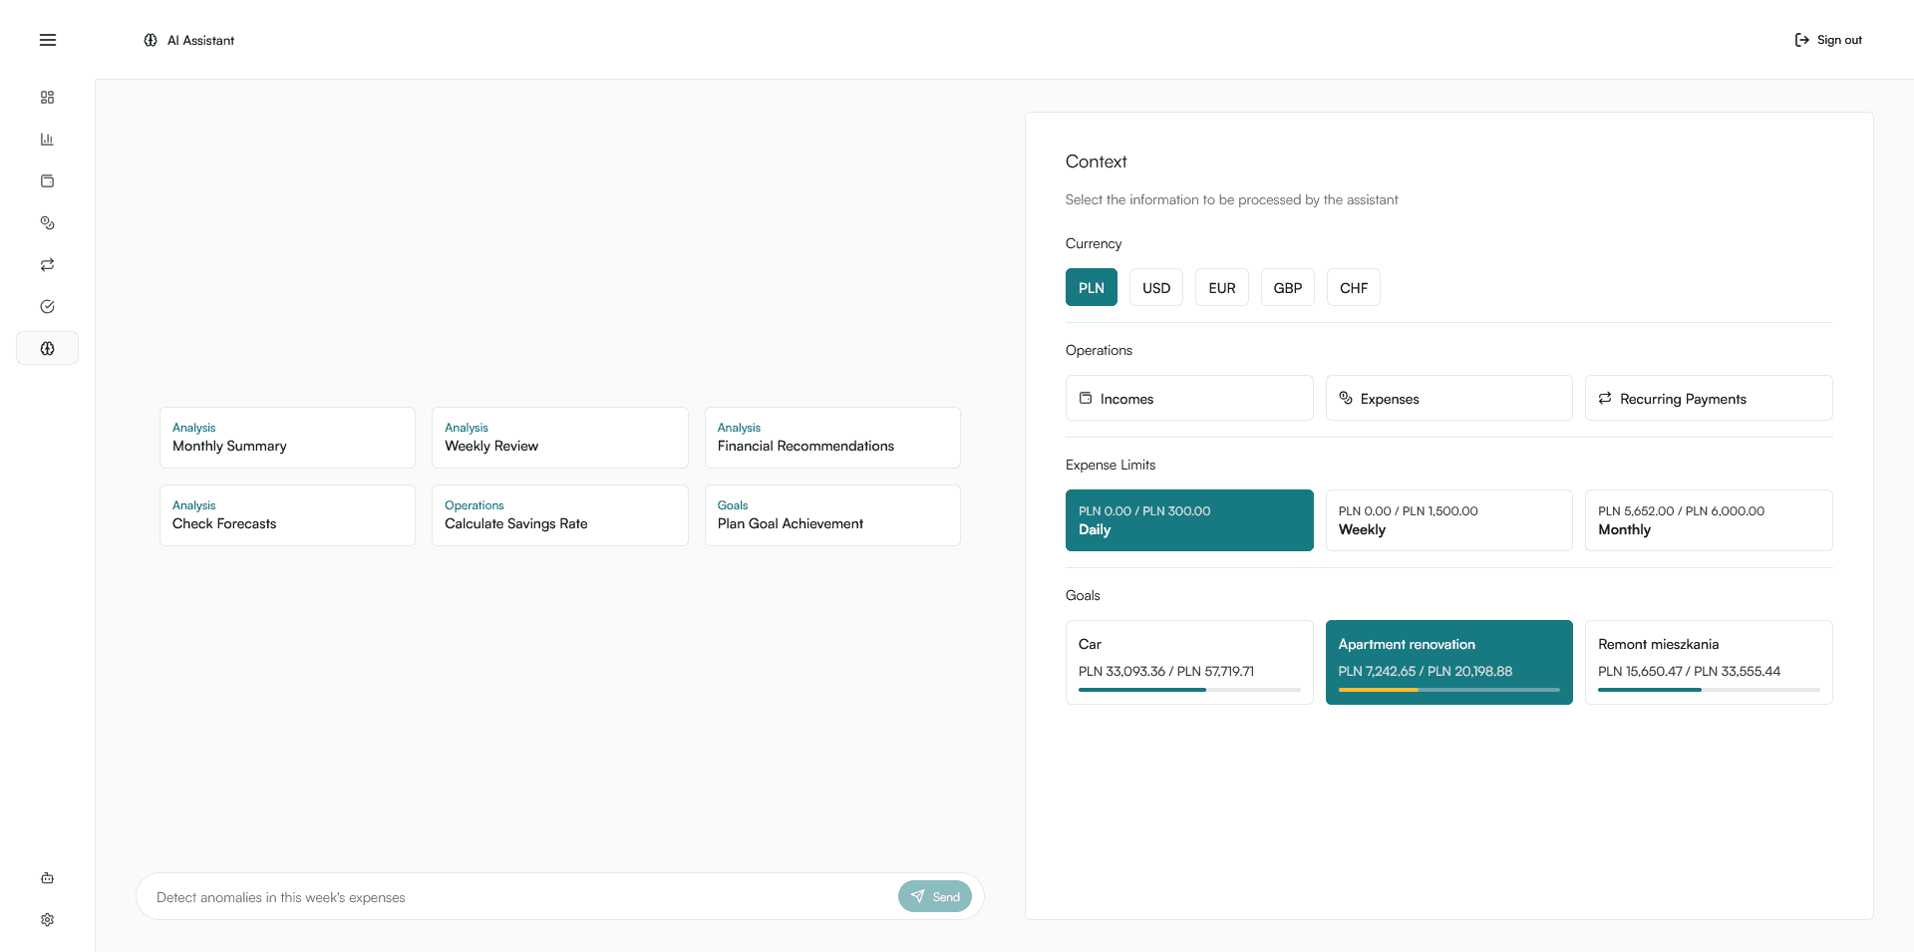Choose the Plan Goal Achievement prompt

[x=831, y=514]
